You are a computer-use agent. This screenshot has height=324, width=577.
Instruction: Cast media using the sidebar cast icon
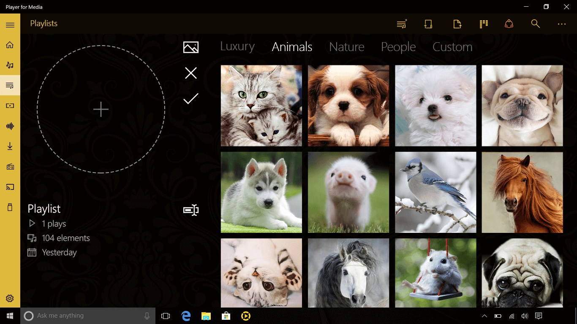[9, 187]
